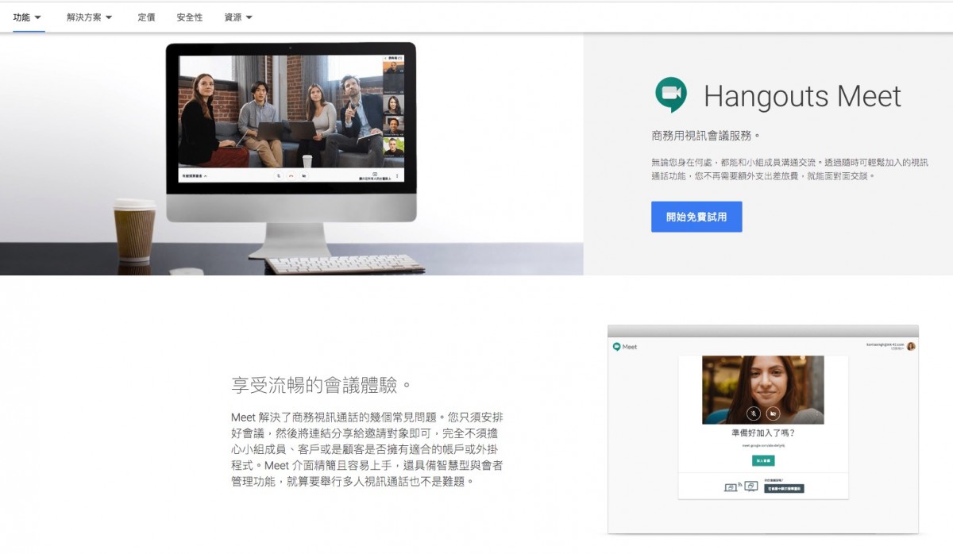The image size is (953, 554).
Task: Click the present screen icon on the monitor
Action: click(x=375, y=174)
